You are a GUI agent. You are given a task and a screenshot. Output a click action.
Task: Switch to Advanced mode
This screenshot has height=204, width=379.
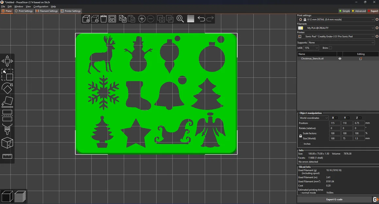click(359, 11)
